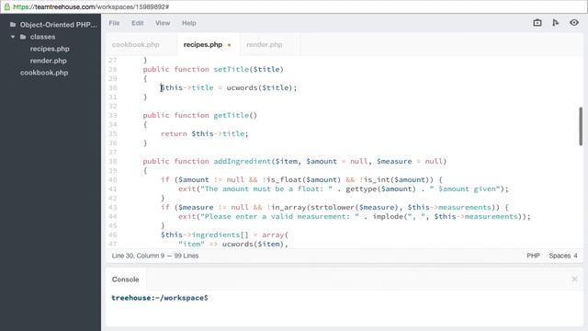The width and height of the screenshot is (588, 331).
Task: Click the classes folder icon
Action: click(23, 37)
